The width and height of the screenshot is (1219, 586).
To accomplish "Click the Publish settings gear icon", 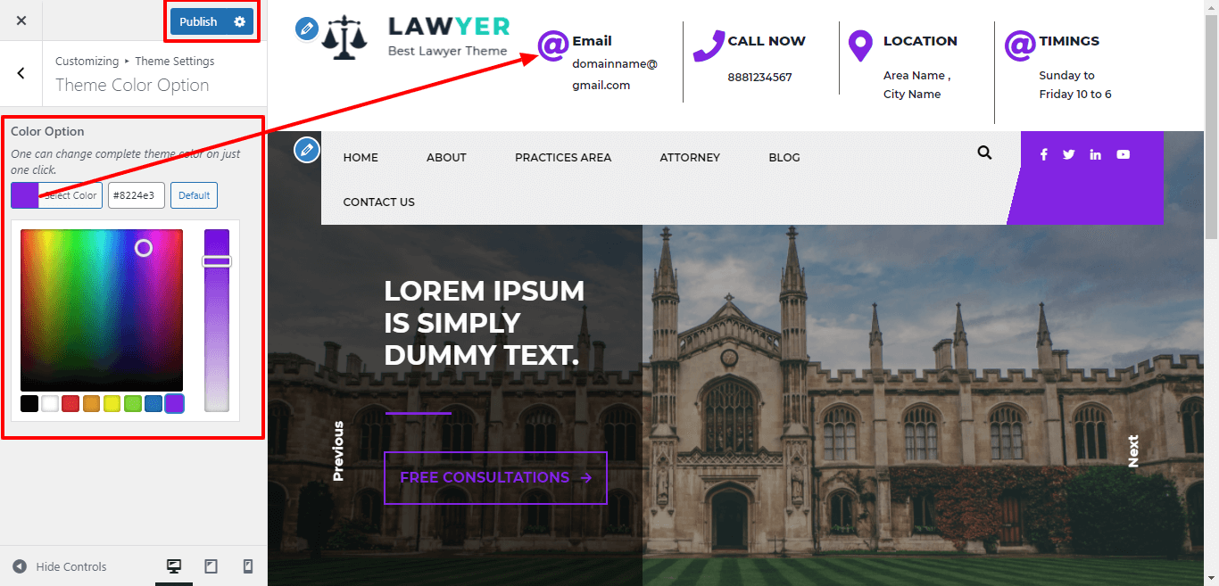I will pos(239,21).
